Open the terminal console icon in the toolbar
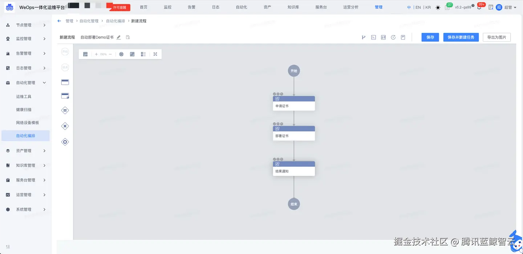This screenshot has height=254, width=523. click(373, 37)
